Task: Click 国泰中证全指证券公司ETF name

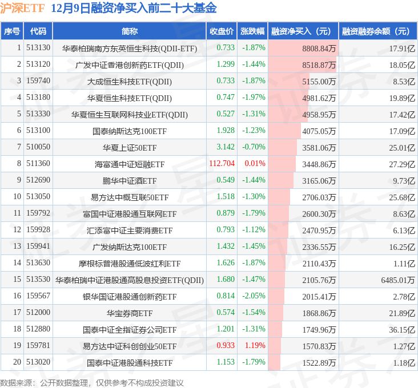Action: tap(130, 329)
